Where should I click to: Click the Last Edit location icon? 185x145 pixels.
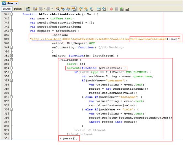[35, 9]
